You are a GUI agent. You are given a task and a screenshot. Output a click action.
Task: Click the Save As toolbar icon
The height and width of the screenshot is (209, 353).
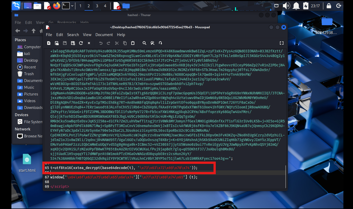point(73,43)
